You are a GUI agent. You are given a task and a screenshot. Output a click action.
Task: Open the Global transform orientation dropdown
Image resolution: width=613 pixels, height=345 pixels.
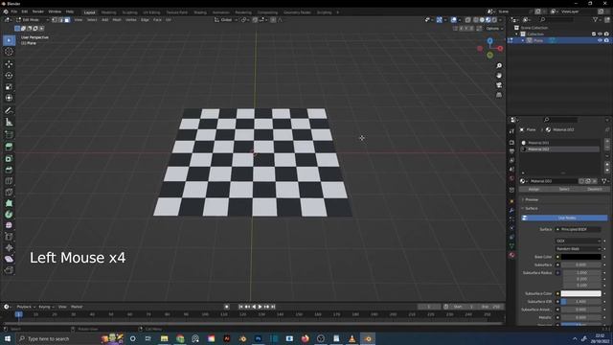click(x=226, y=19)
